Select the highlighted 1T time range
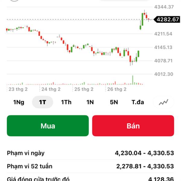 click(x=43, y=102)
